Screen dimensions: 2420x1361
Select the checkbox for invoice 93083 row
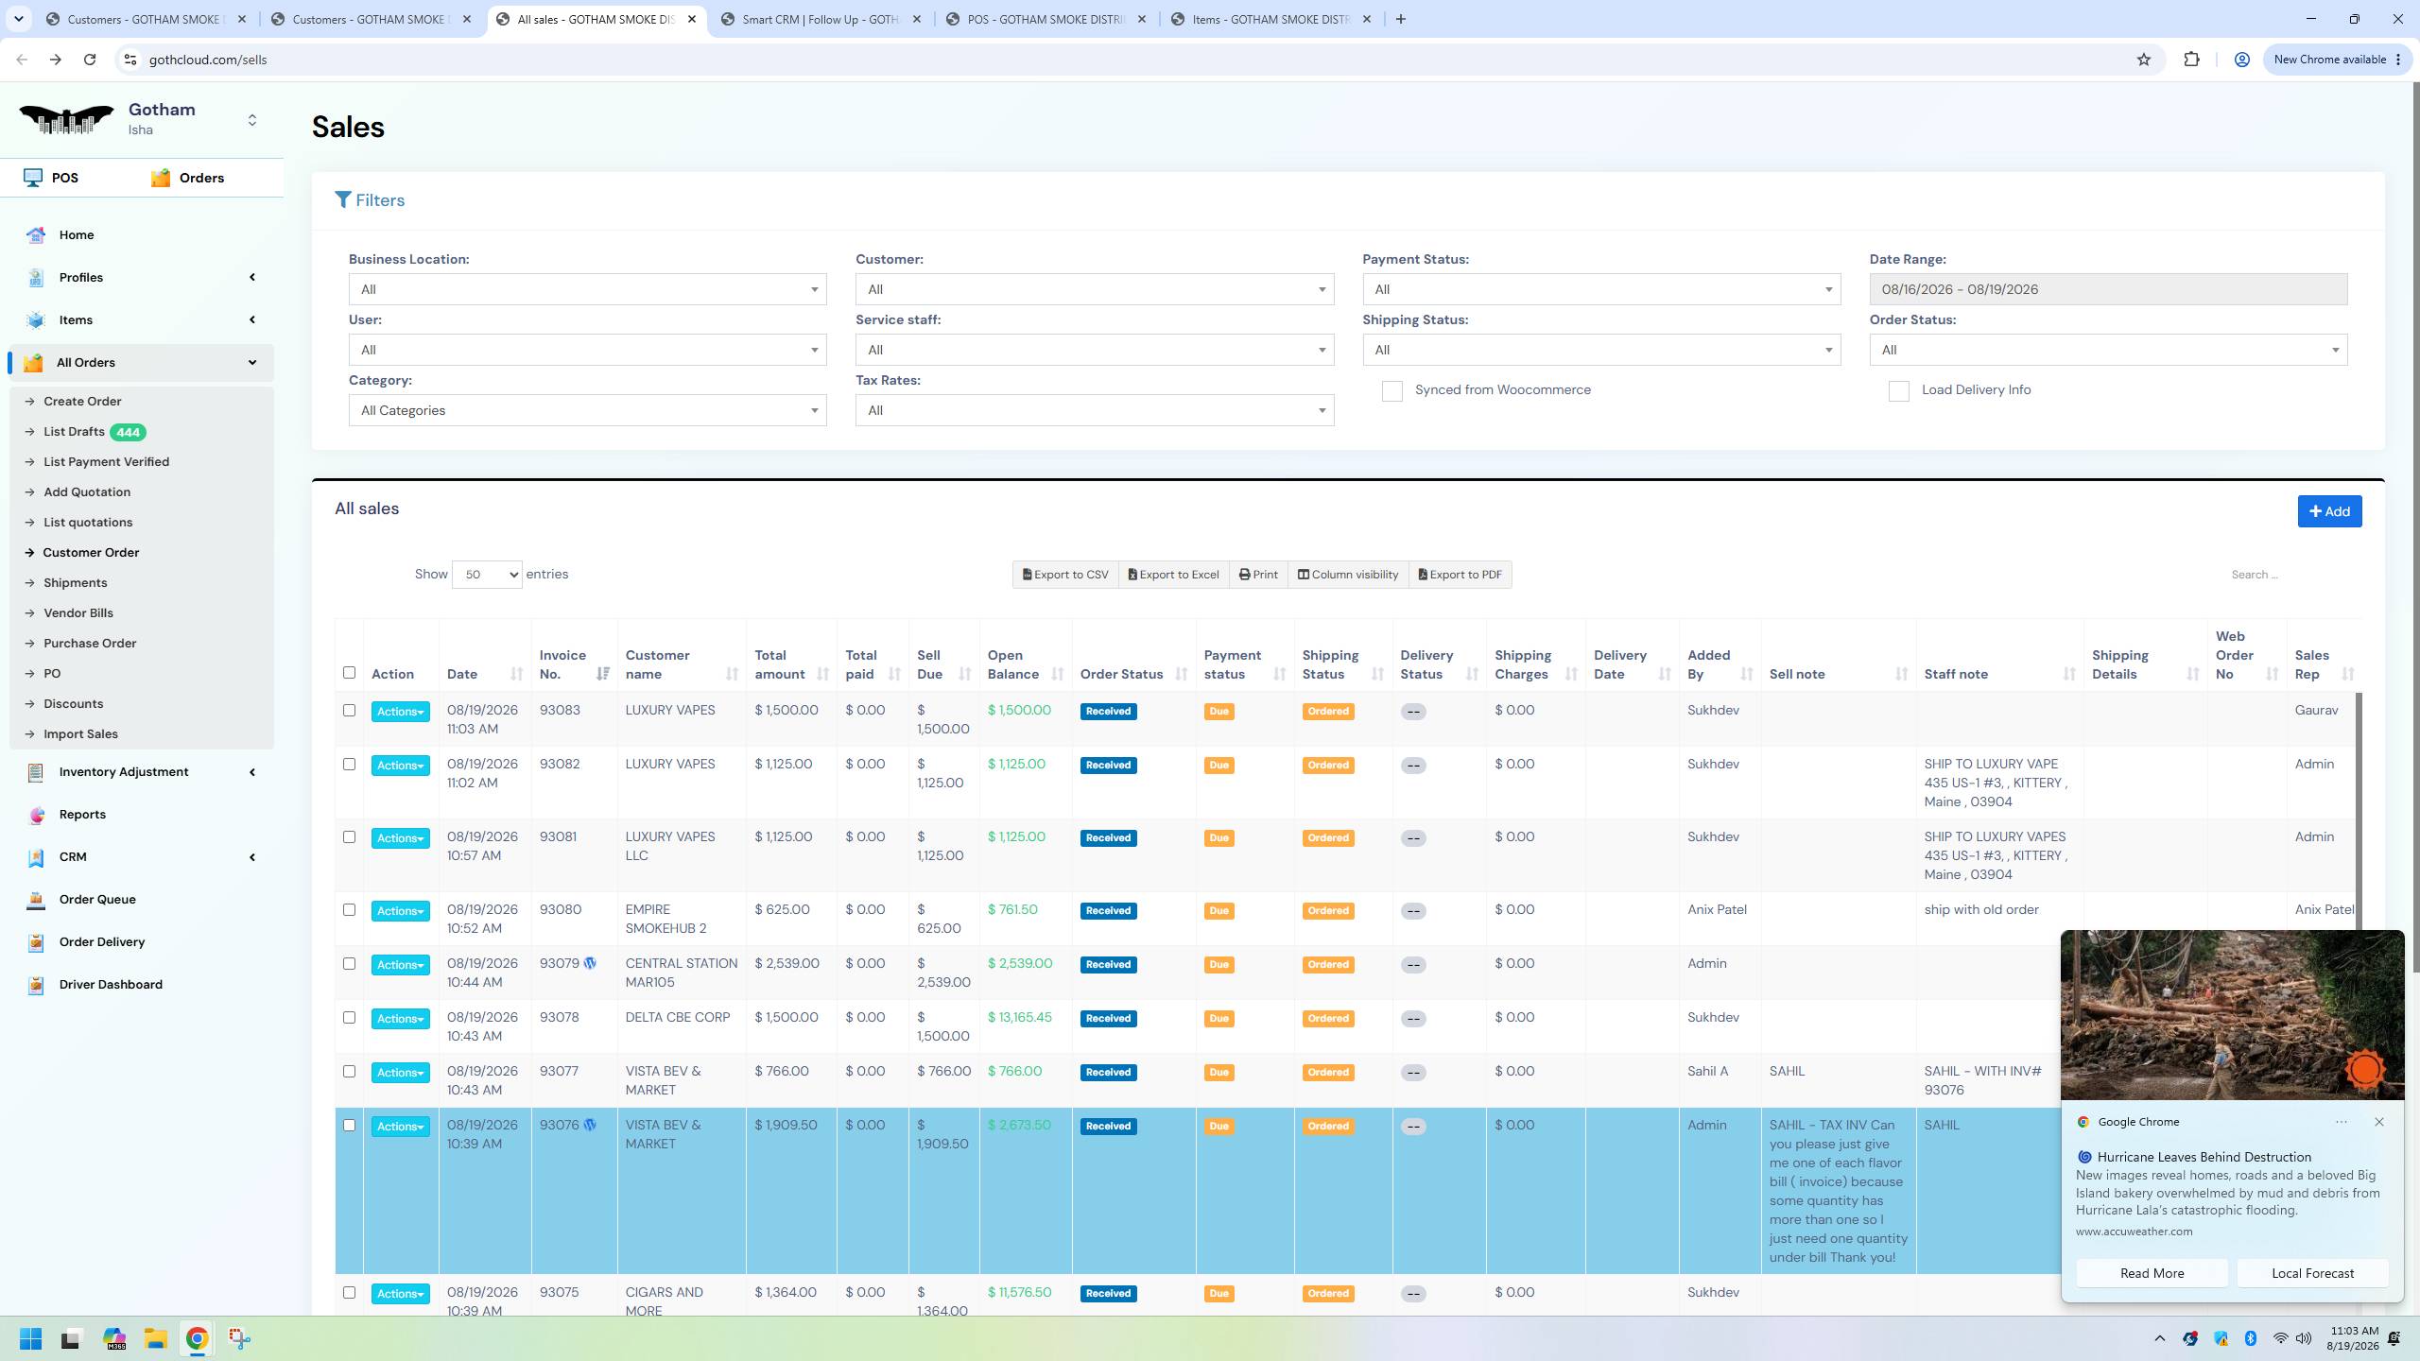tap(349, 711)
